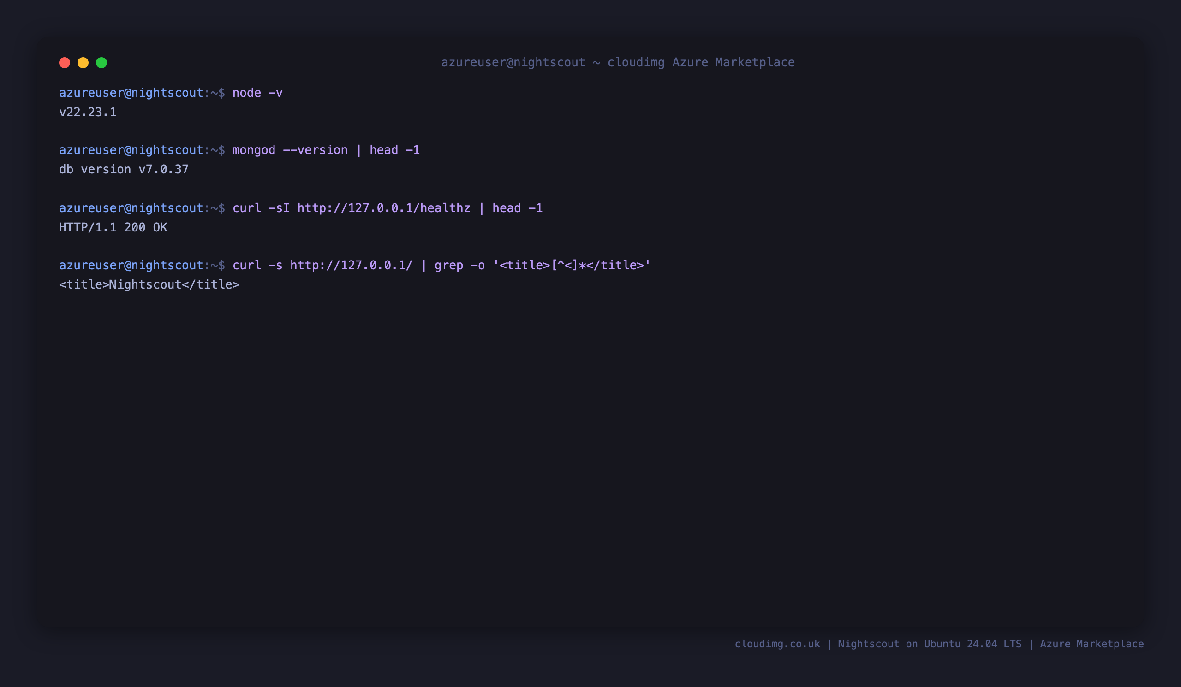1181x687 pixels.
Task: Click the yellow minimize window button
Action: click(83, 63)
